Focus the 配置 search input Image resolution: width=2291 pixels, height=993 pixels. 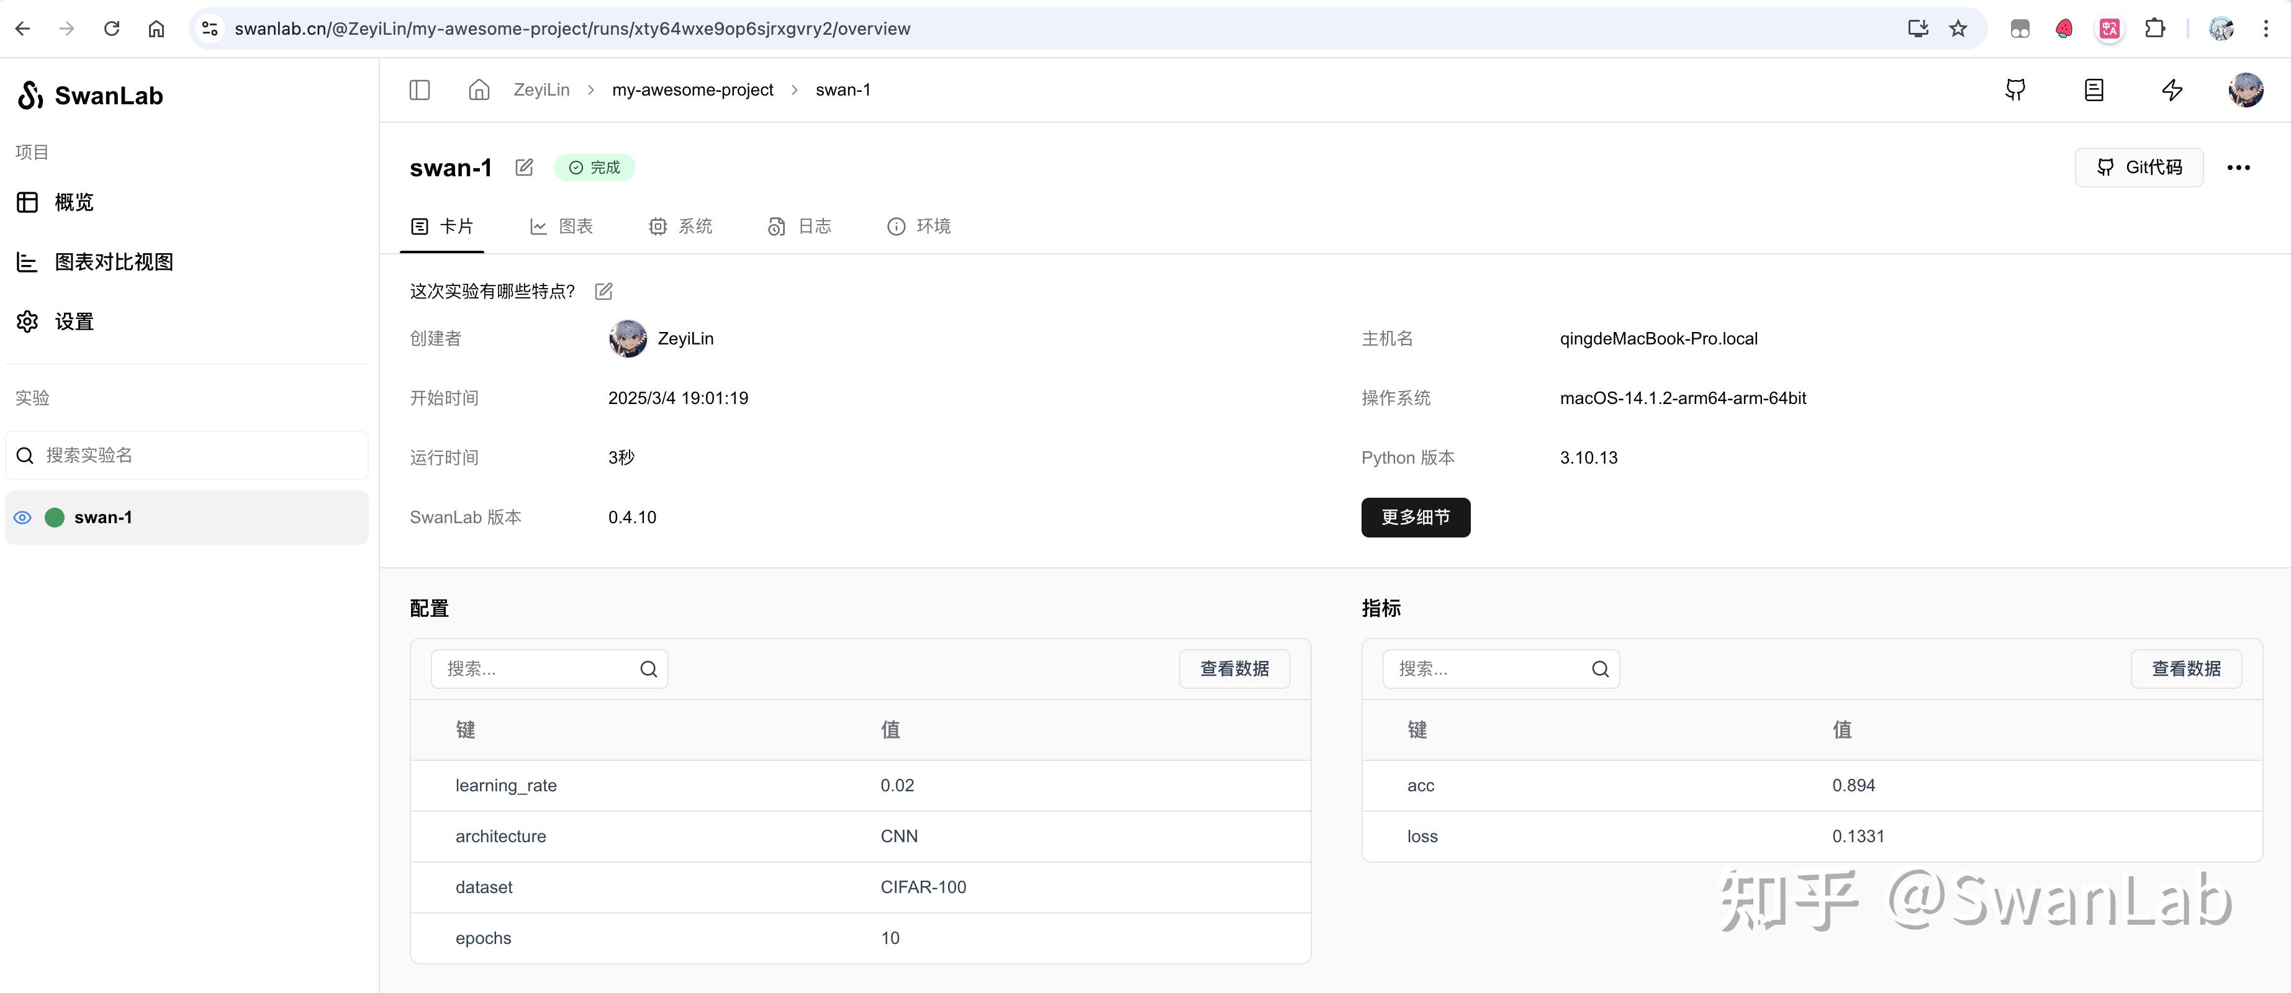549,670
